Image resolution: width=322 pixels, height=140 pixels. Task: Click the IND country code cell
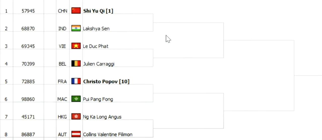click(x=62, y=29)
